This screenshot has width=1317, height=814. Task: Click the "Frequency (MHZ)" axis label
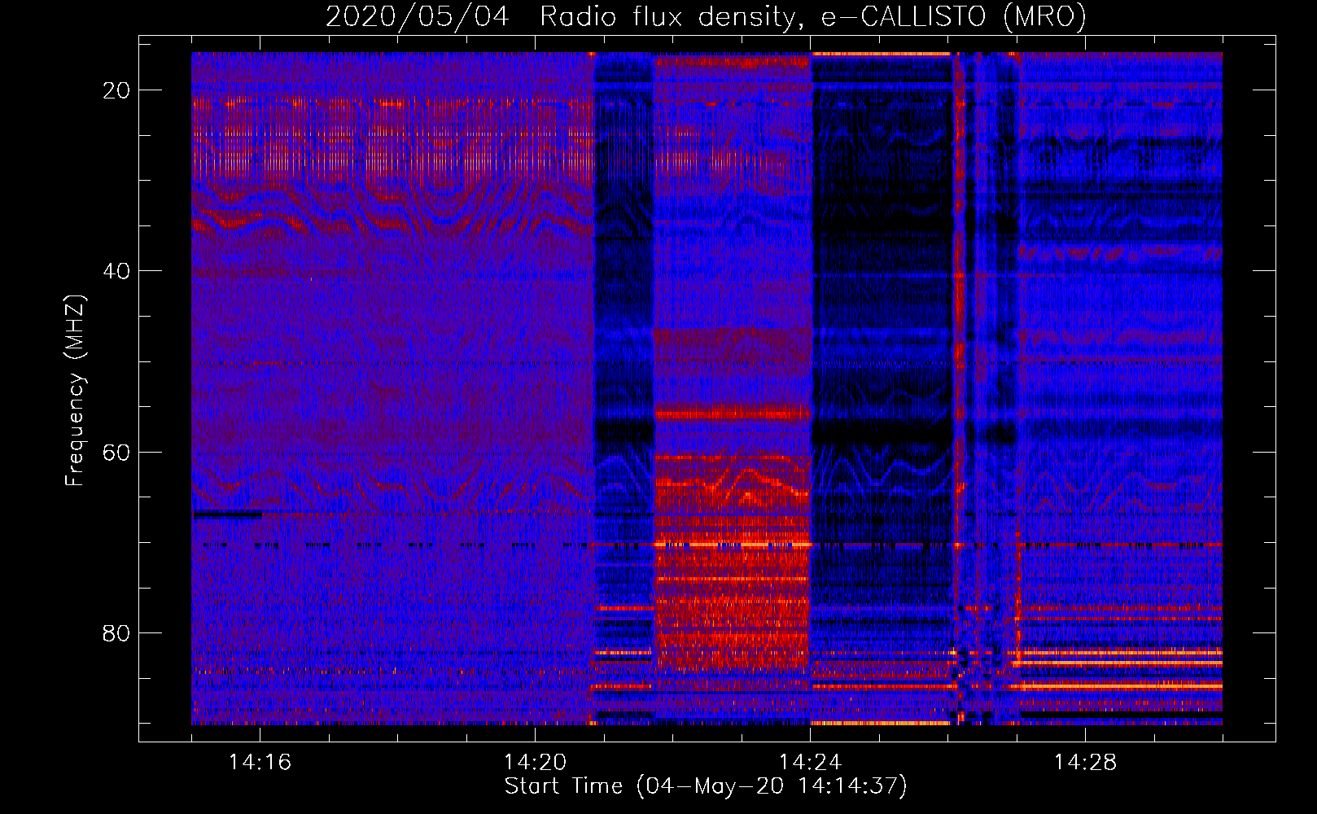[75, 390]
